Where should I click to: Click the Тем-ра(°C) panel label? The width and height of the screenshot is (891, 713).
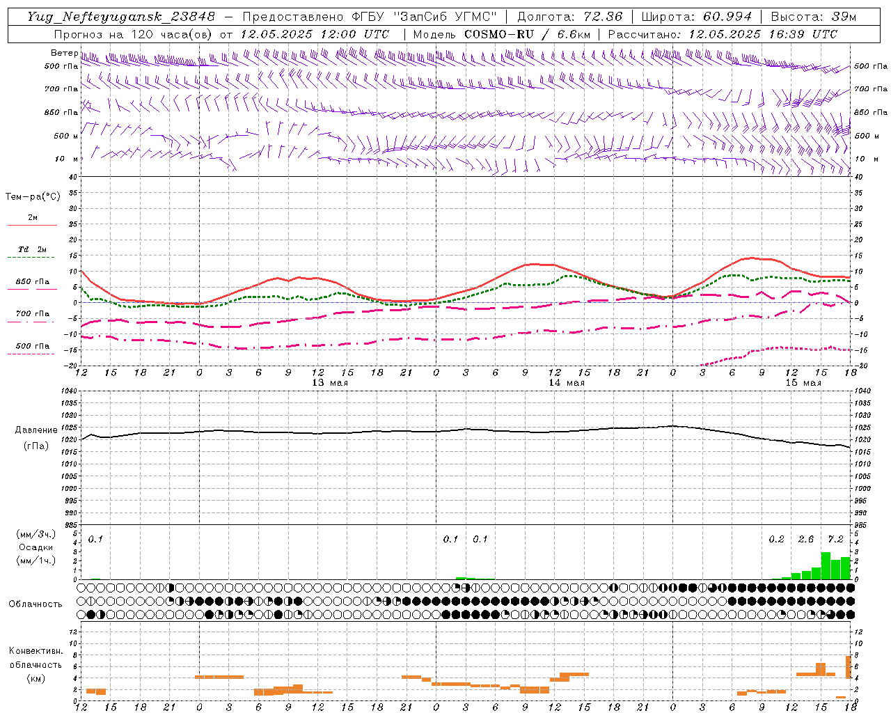(33, 197)
